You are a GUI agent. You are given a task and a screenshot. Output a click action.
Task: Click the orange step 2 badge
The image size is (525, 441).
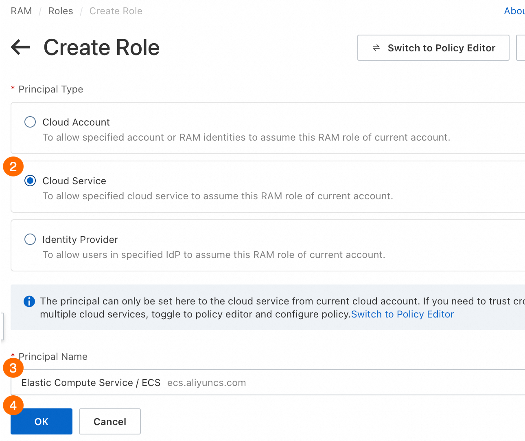13,167
